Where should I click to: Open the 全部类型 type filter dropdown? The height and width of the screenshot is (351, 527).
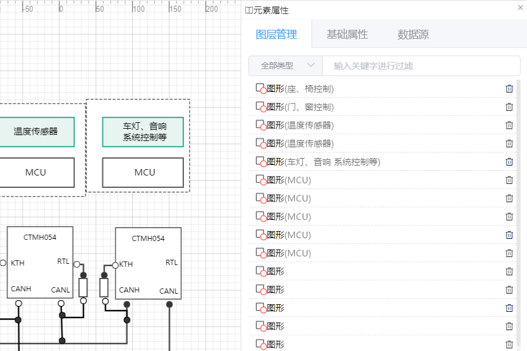[285, 66]
